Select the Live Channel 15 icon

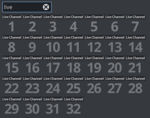point(12,65)
